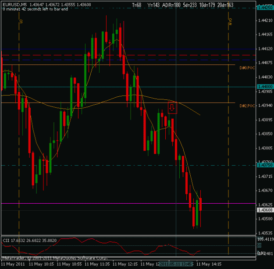This screenshot has height=269, width=274.
Task: Select the D#2.POC line label
Action: click(247, 106)
